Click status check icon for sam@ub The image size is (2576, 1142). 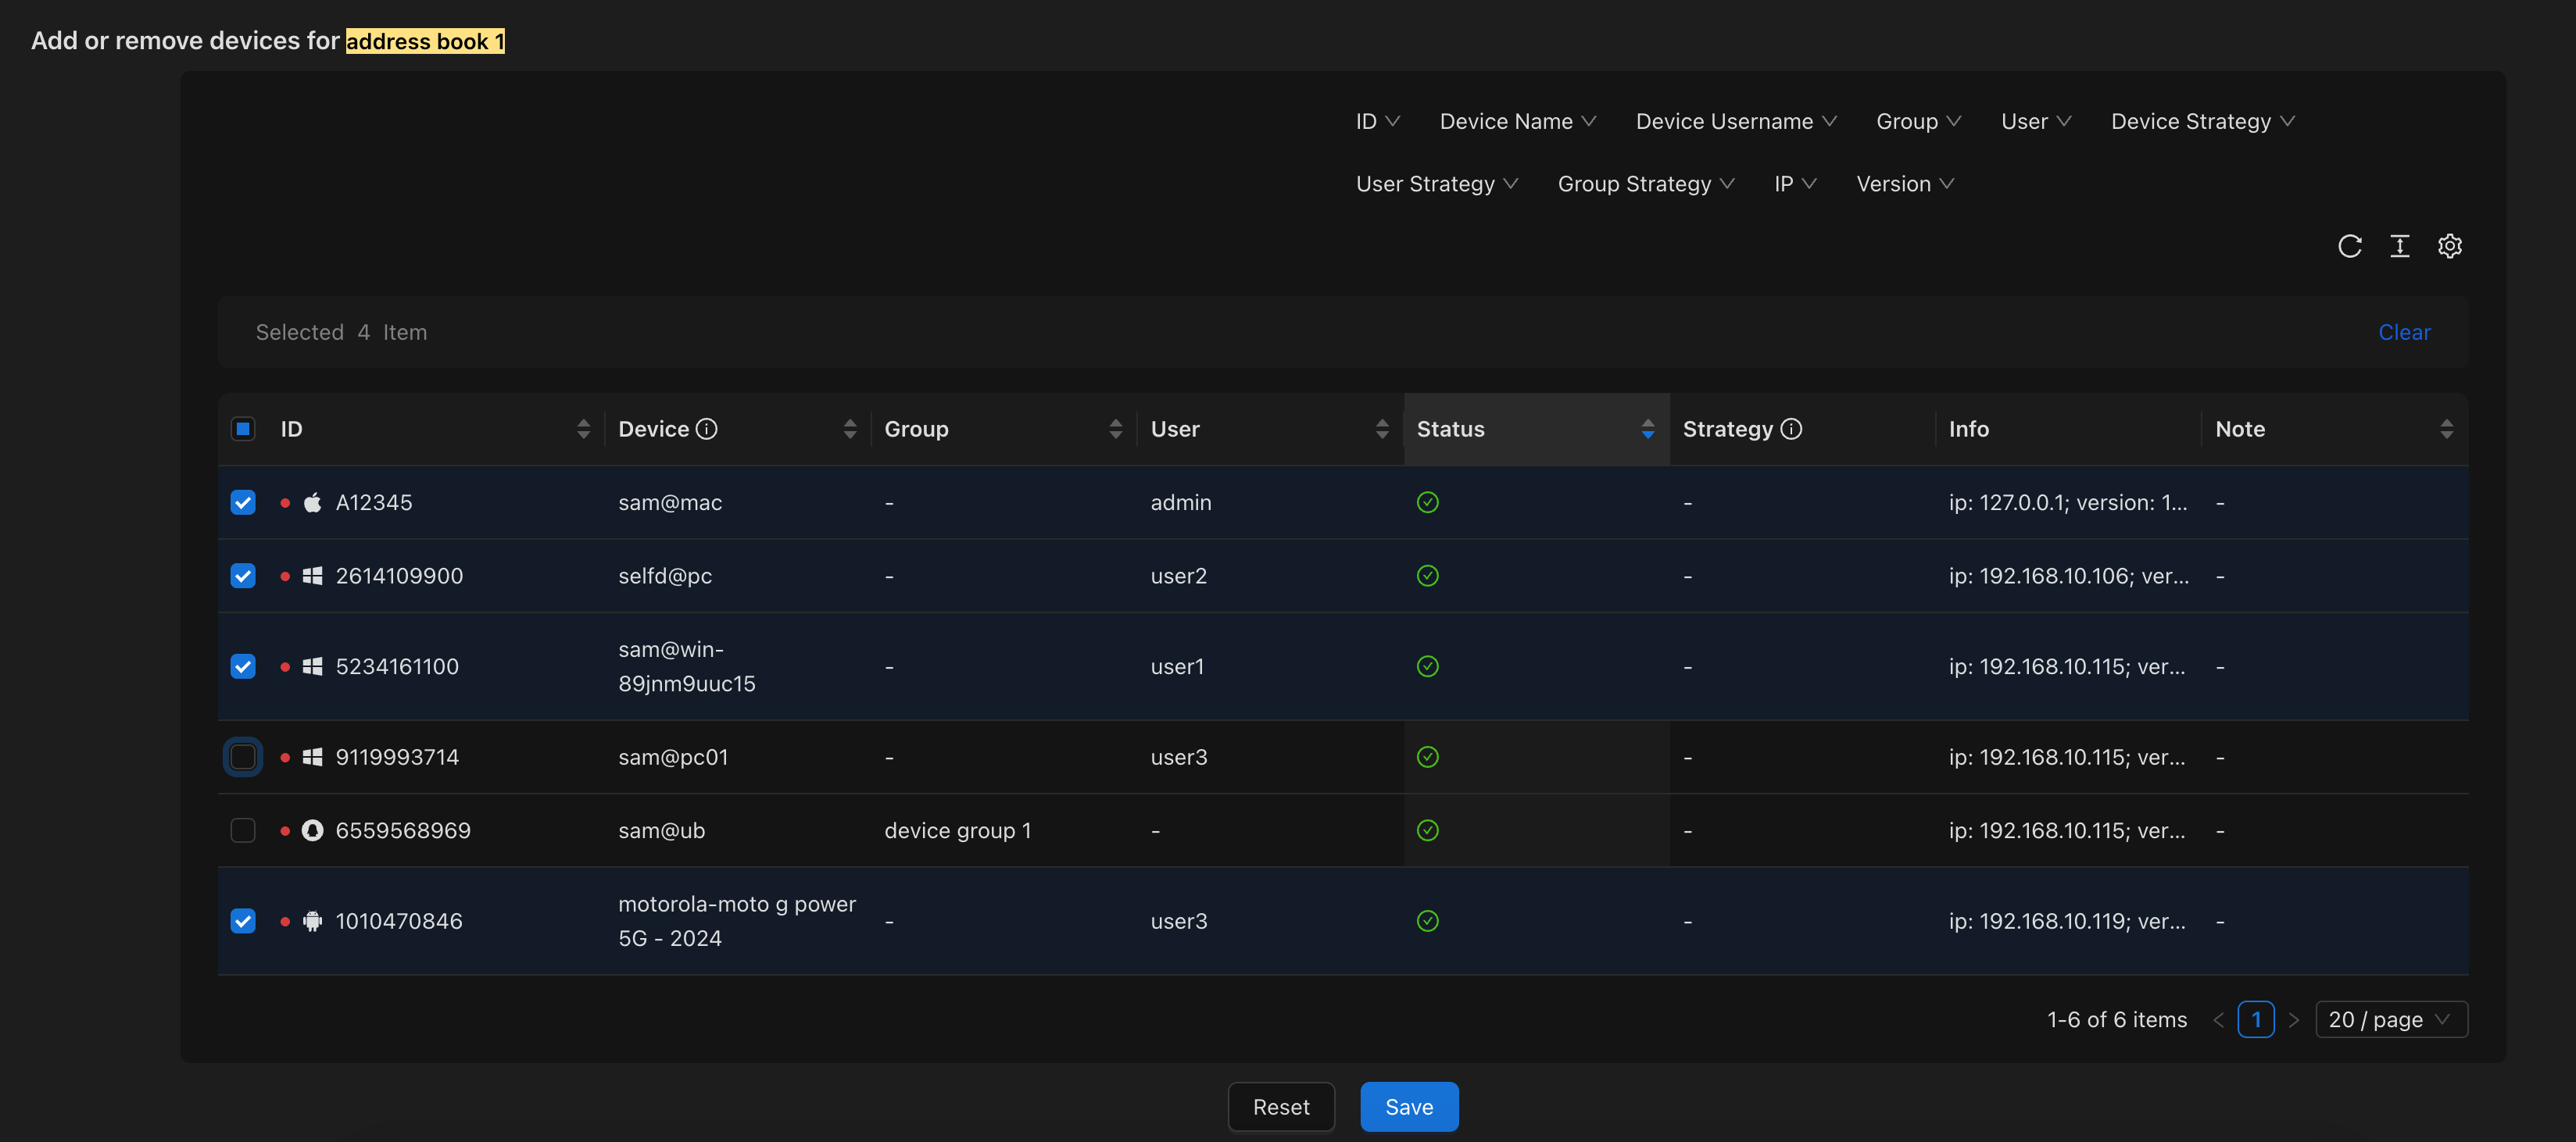point(1427,830)
